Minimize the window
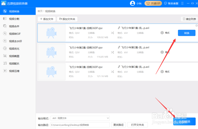 (x=188, y=3)
